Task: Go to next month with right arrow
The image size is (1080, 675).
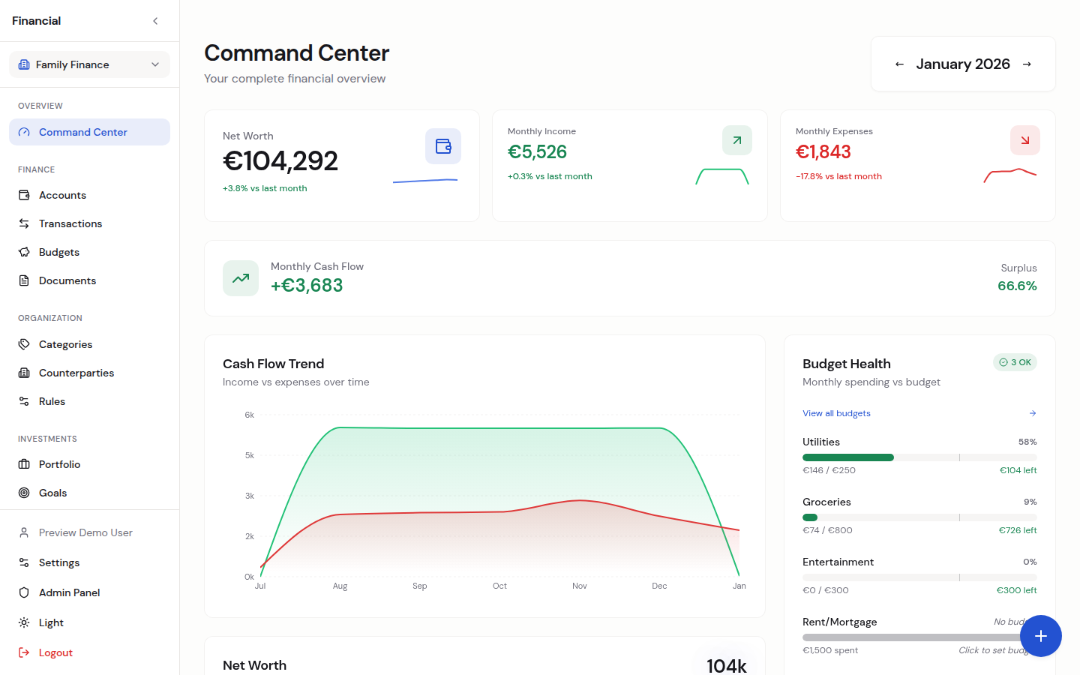Action: [x=1027, y=64]
